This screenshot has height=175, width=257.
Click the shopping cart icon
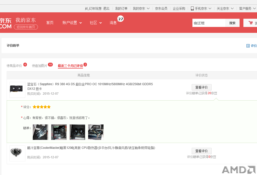coord(250,23)
